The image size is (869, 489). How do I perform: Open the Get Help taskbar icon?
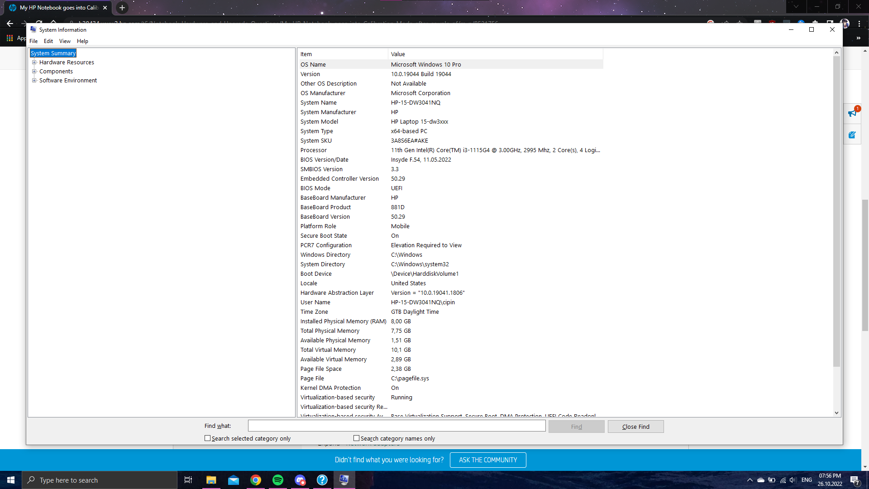322,479
